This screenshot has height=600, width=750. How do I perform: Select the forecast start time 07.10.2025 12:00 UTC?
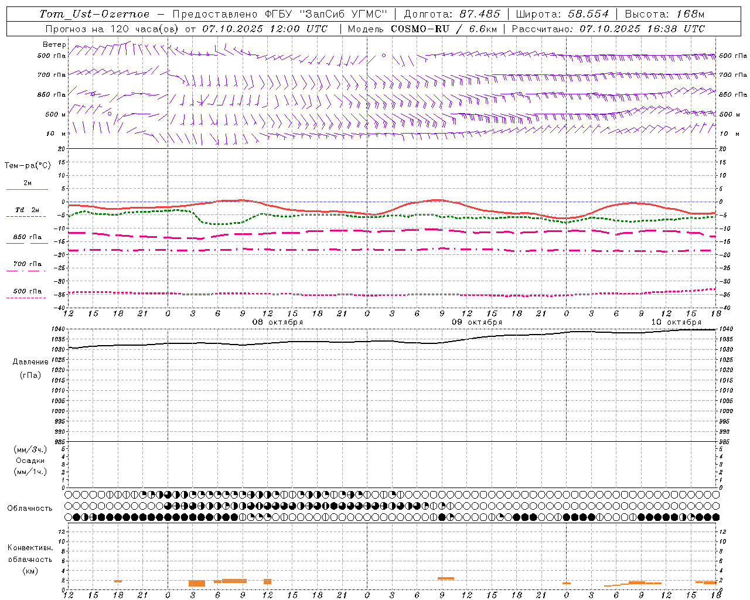pos(265,29)
